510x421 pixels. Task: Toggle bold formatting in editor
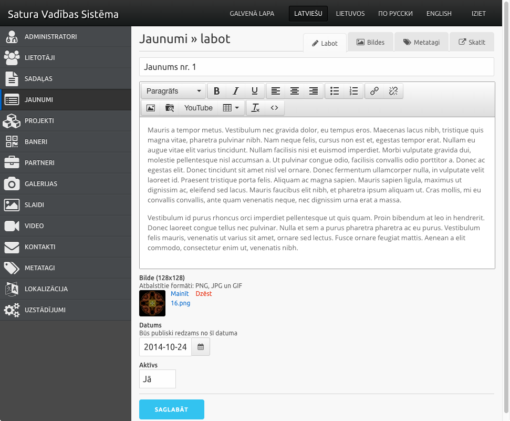pyautogui.click(x=216, y=91)
